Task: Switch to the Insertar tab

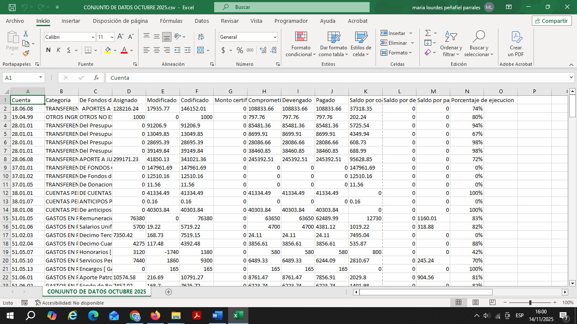Action: (71, 21)
